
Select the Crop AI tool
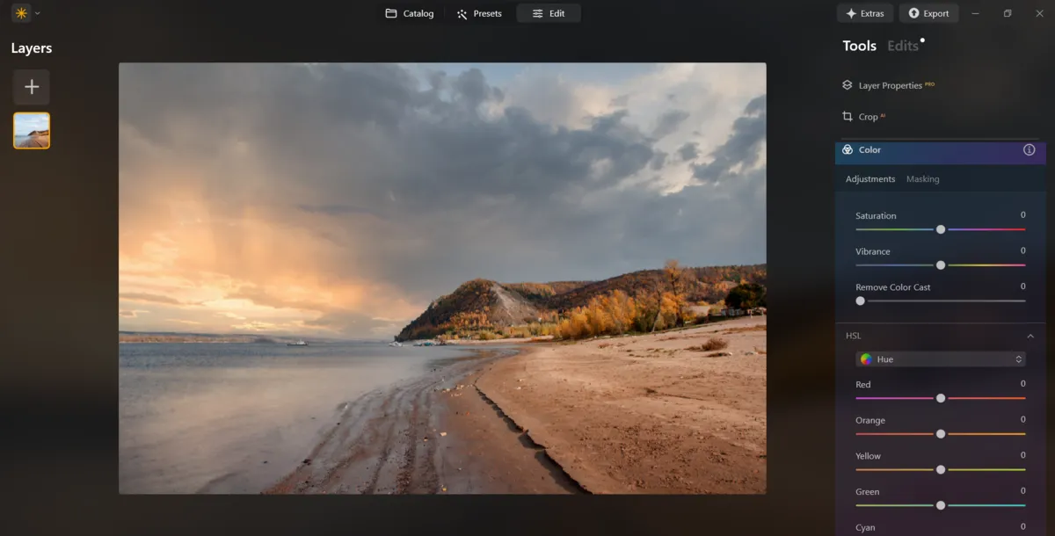tap(868, 116)
